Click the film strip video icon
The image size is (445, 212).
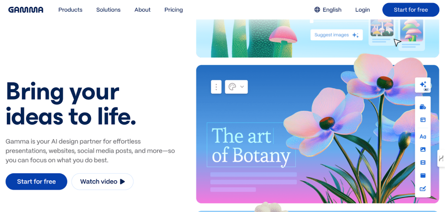(x=423, y=162)
